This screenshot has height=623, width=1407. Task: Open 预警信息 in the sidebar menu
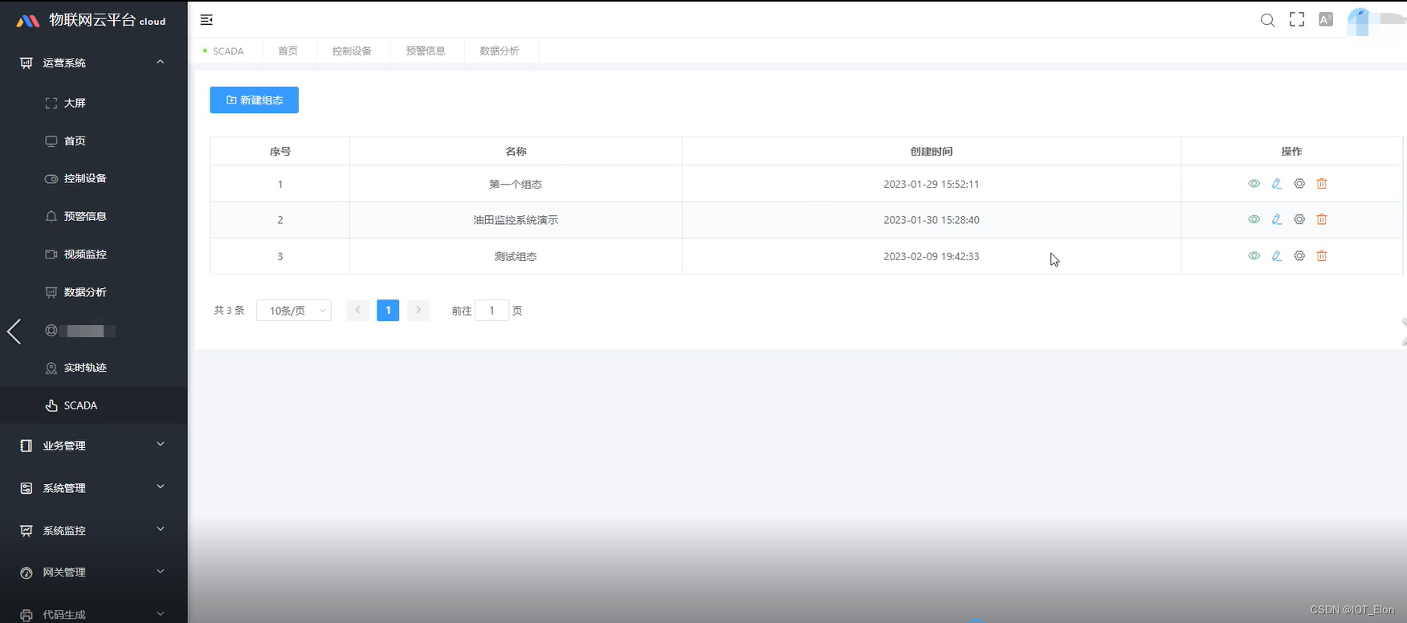94,216
